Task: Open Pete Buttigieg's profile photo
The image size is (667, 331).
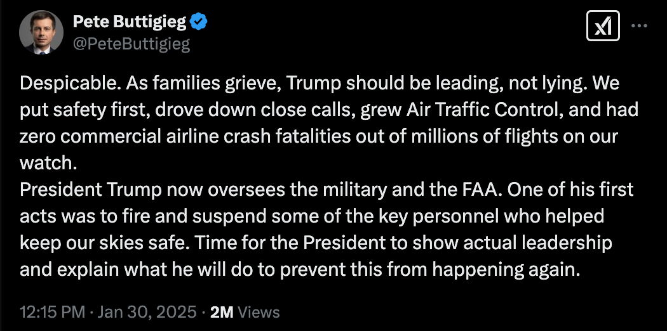Action: (x=41, y=33)
